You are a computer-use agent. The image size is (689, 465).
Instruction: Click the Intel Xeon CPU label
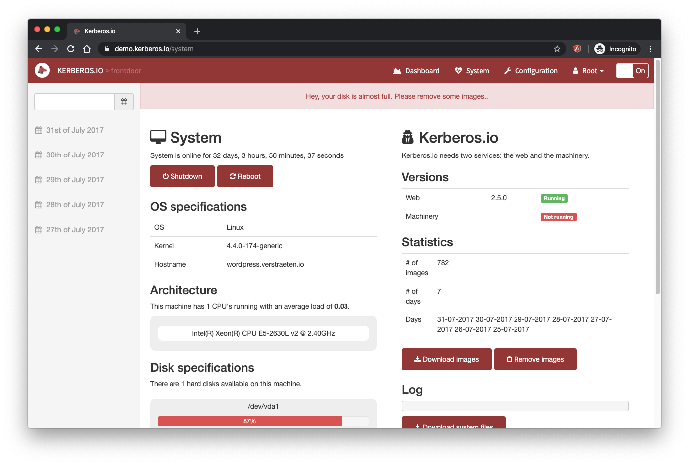pos(263,333)
